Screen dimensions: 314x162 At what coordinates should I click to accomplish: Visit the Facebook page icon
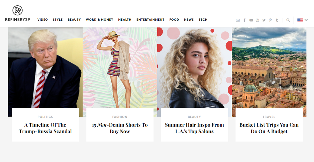tap(245, 20)
